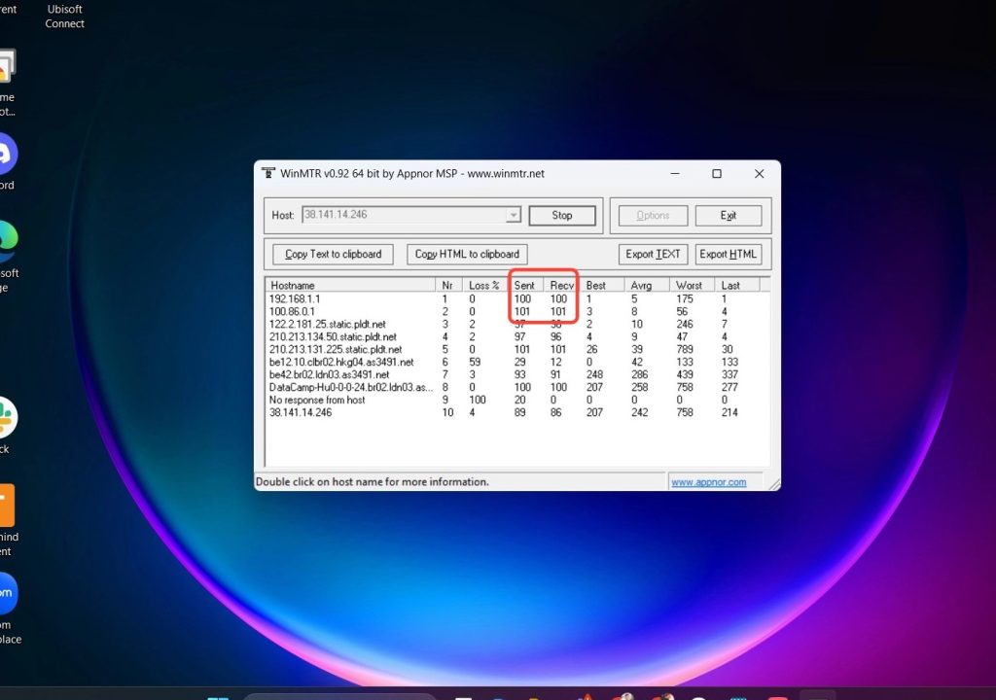Click the status bar double click hint text
Image resolution: width=996 pixels, height=700 pixels.
[x=373, y=482]
